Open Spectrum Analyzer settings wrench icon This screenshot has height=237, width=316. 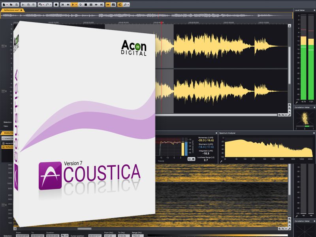click(221, 162)
